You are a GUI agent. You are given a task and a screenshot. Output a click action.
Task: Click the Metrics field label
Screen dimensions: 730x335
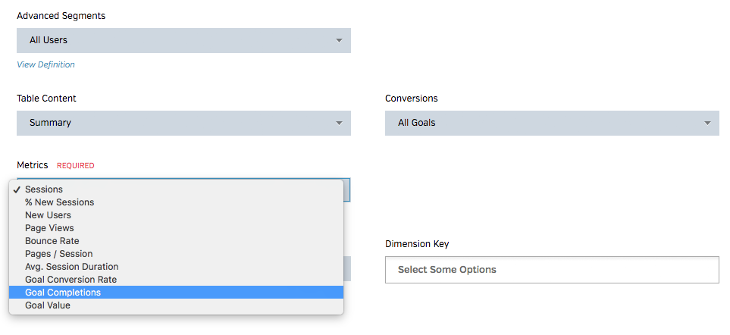pyautogui.click(x=33, y=165)
